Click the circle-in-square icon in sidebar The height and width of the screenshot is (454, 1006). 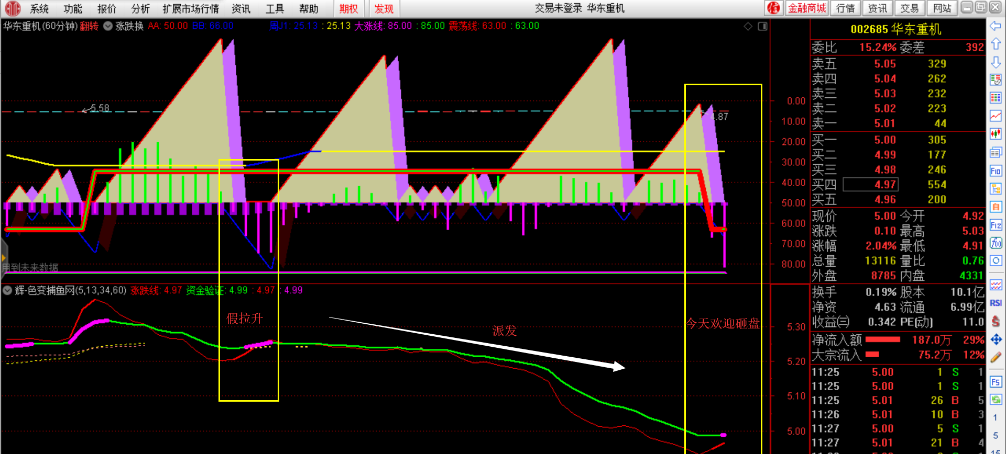996,260
